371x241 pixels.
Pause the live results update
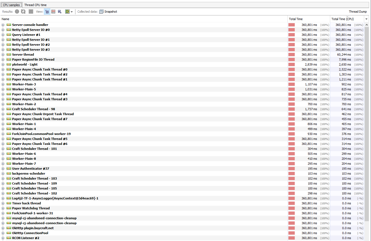point(17,12)
